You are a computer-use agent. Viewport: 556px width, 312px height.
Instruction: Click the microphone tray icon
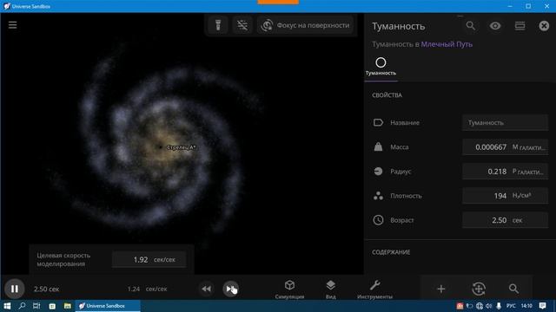[x=499, y=306]
